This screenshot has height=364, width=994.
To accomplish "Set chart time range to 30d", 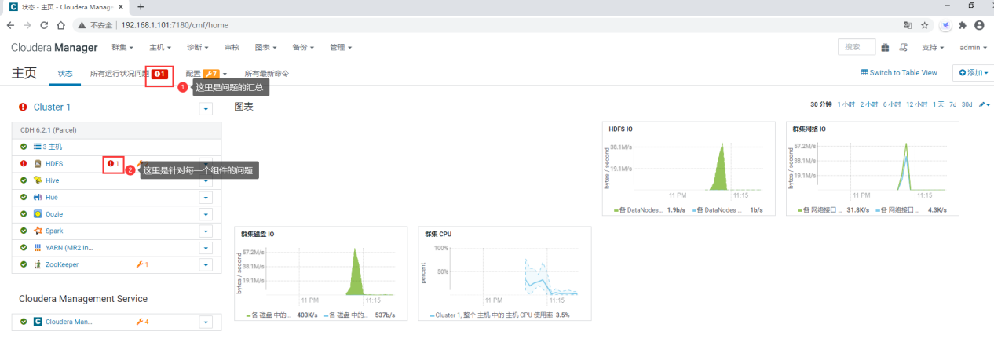I will coord(967,104).
